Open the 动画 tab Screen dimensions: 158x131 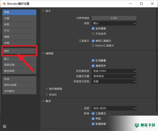point(19,43)
